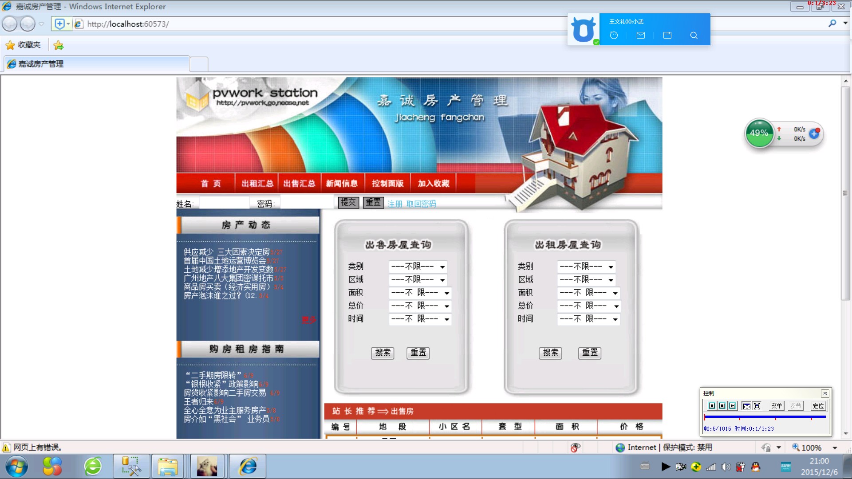
Task: Click the calendar icon in blue popup
Action: [x=667, y=35]
